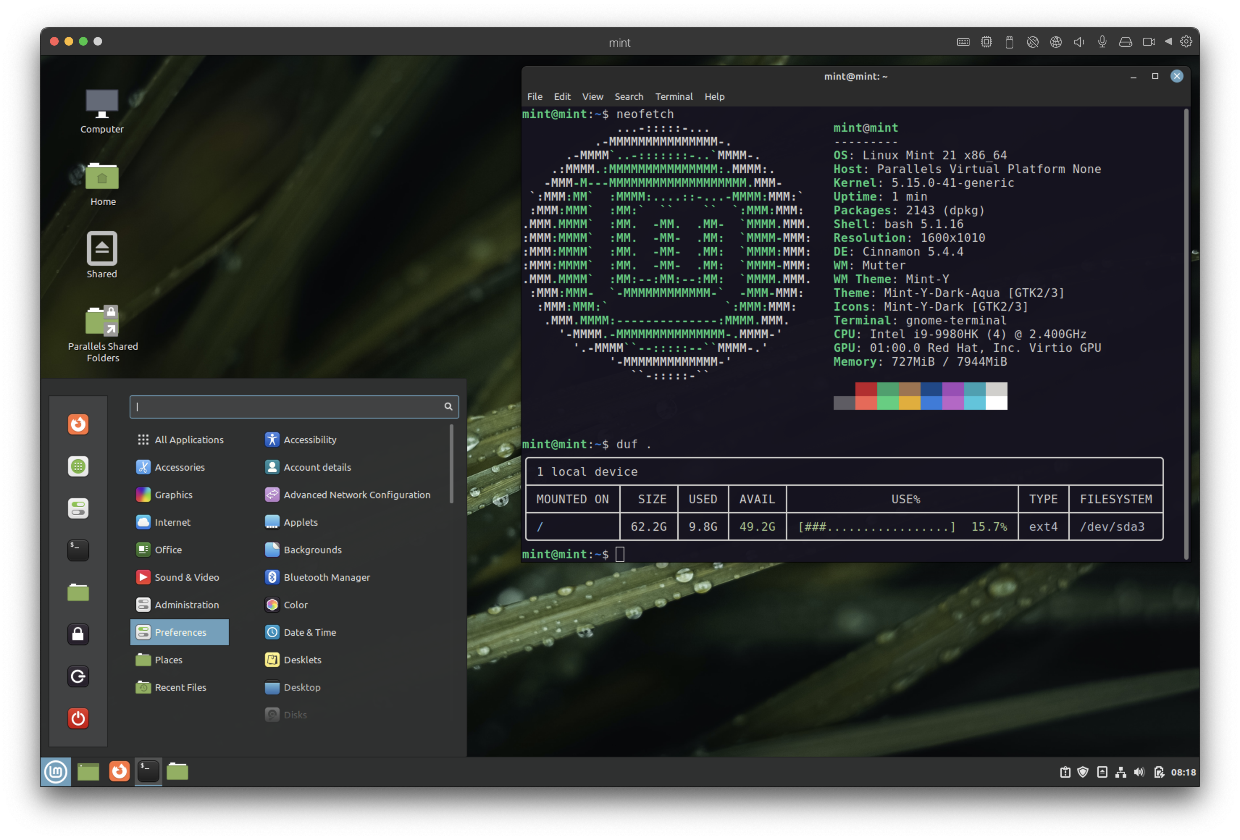Open Parallels Shared Folders desktop icon
This screenshot has width=1240, height=840.
(103, 334)
